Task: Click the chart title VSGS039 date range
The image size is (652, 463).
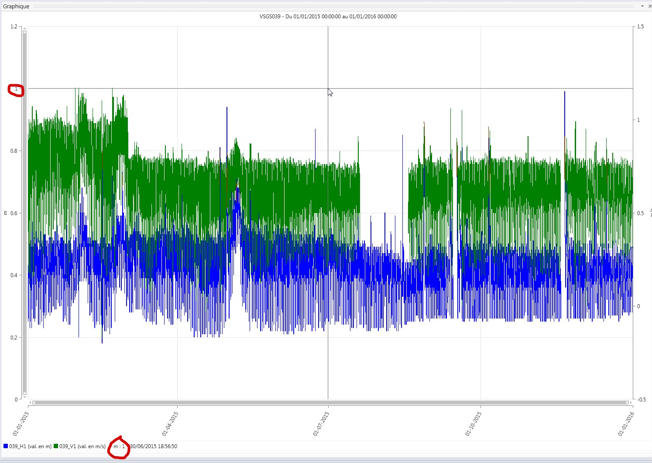Action: click(328, 17)
